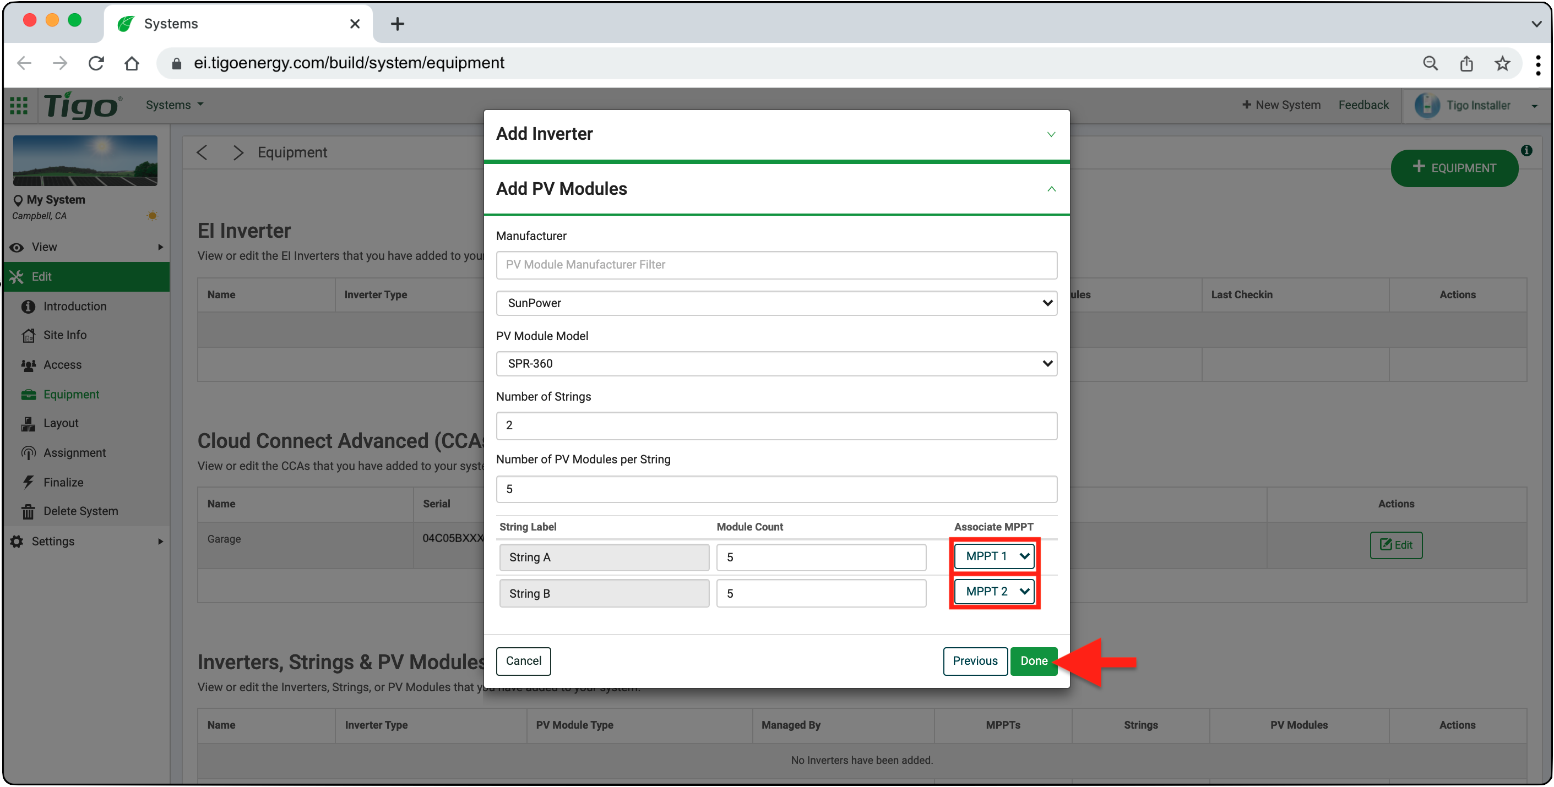This screenshot has height=787, width=1554.
Task: Click Delete System in sidebar
Action: 80,511
